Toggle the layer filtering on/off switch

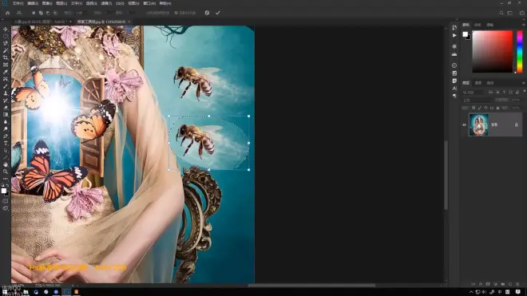(x=524, y=91)
